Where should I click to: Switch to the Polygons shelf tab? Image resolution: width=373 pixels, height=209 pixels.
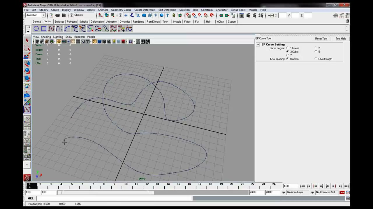coord(72,21)
